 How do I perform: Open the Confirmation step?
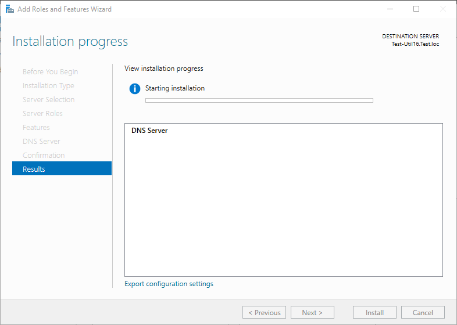pos(44,156)
